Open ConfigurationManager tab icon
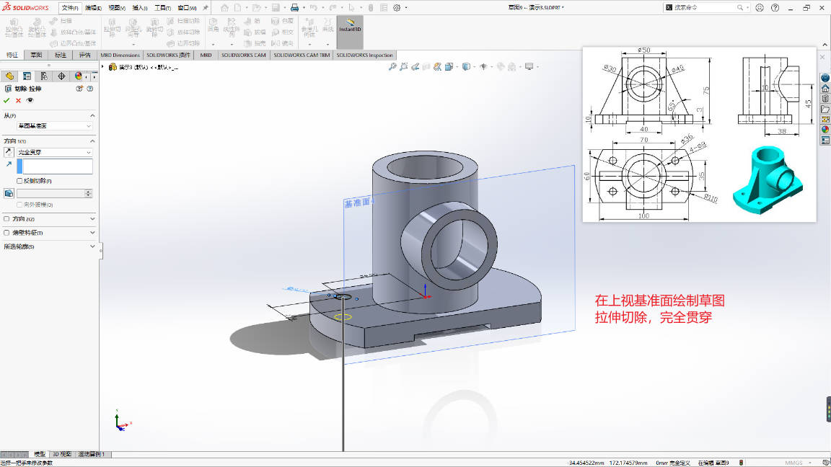 [44, 76]
